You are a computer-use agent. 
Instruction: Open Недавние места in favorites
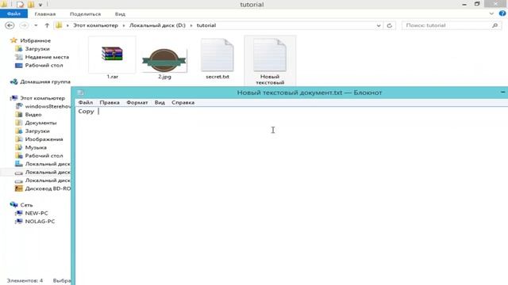pyautogui.click(x=47, y=57)
